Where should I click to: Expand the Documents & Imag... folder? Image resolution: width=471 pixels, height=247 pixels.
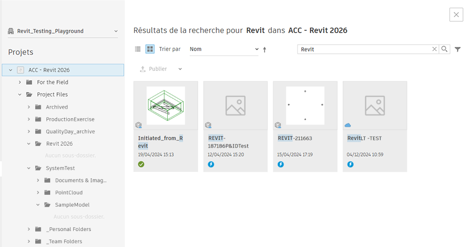click(x=38, y=180)
